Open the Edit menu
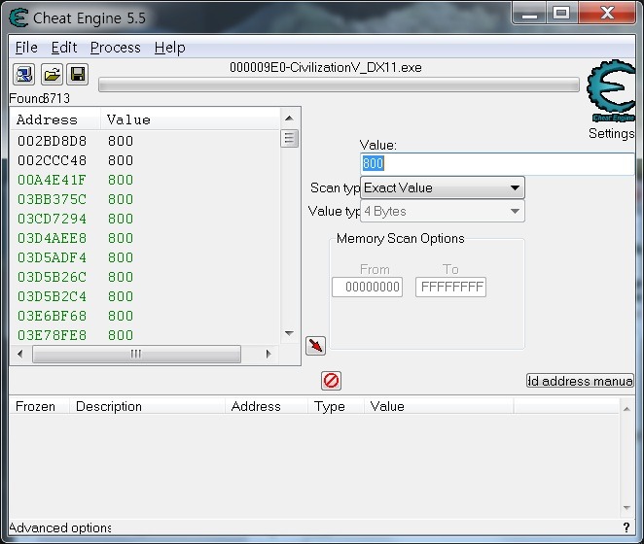 point(64,48)
